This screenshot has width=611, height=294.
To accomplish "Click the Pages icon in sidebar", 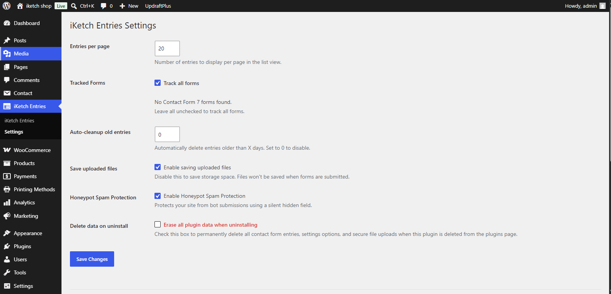I will 7,67.
